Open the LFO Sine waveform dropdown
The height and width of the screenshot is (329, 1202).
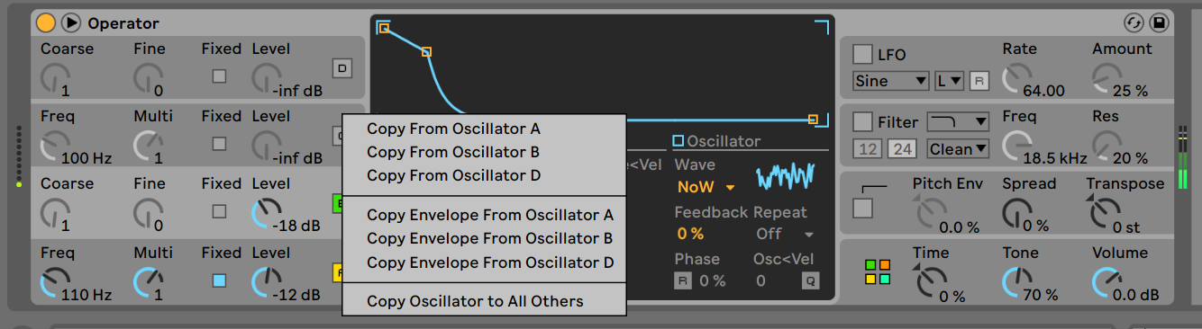891,81
